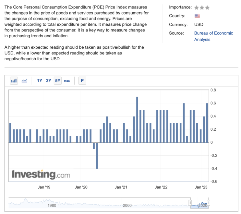The image size is (241, 214).
Task: Switch to bar chart view icon
Action: (14, 81)
